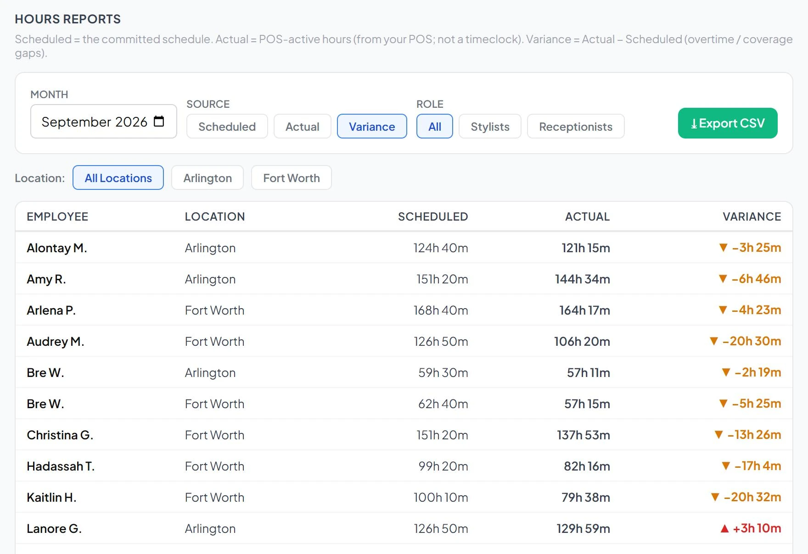This screenshot has width=808, height=554.
Task: Click the variance value −20h 30m
Action: pyautogui.click(x=752, y=341)
